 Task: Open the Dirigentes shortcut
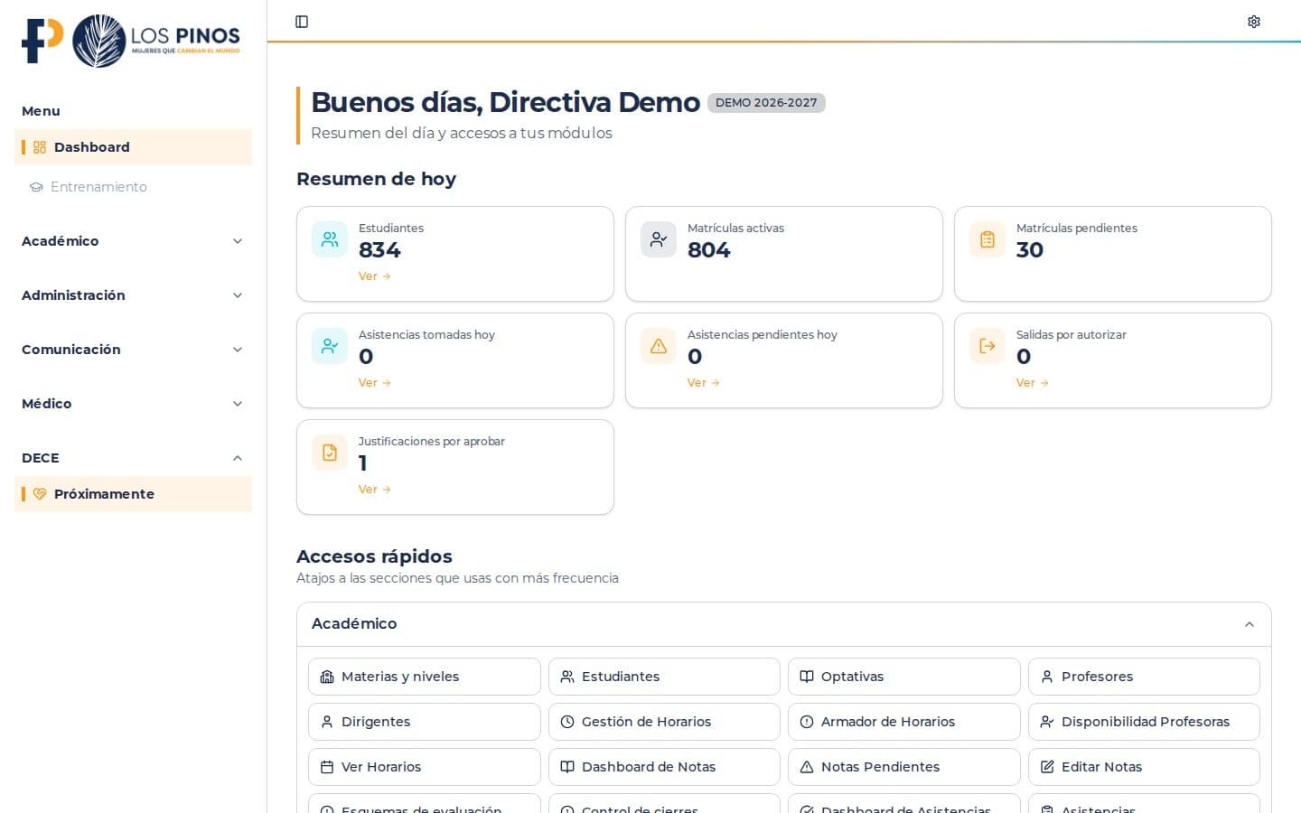425,722
